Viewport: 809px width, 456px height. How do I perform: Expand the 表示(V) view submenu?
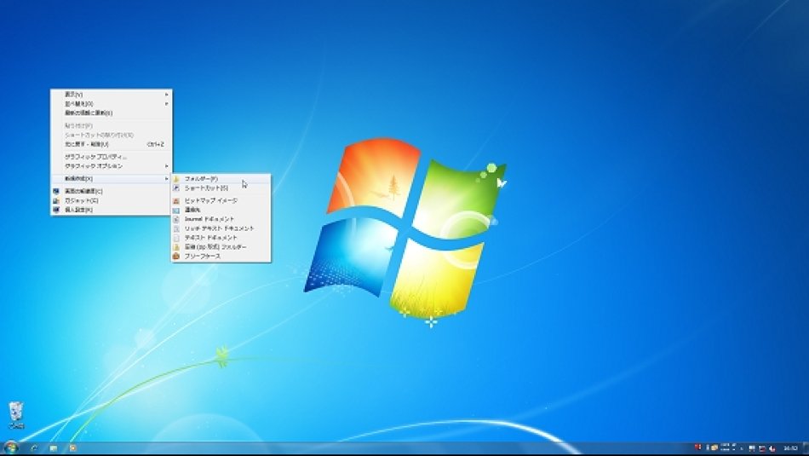point(111,95)
